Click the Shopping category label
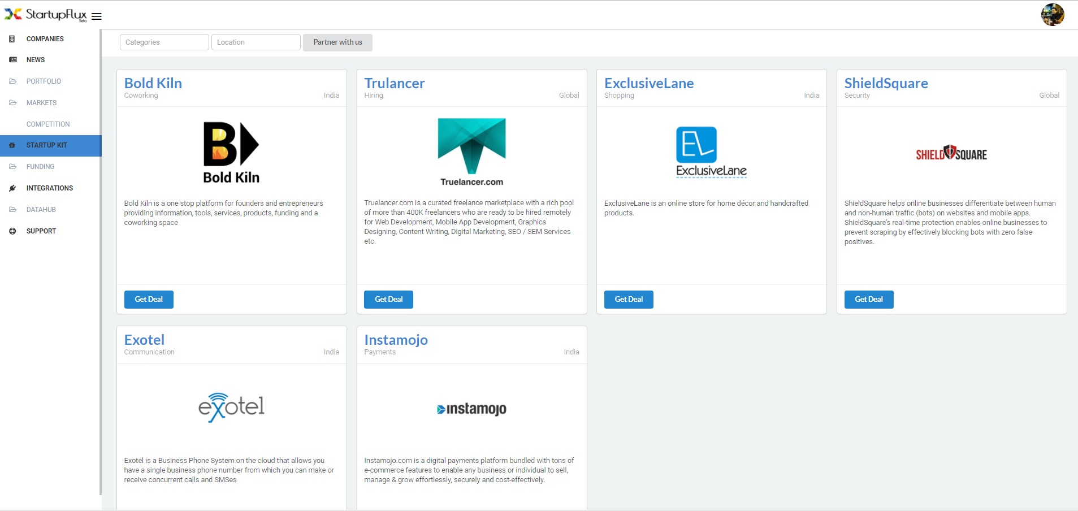Image resolution: width=1078 pixels, height=511 pixels. 619,96
